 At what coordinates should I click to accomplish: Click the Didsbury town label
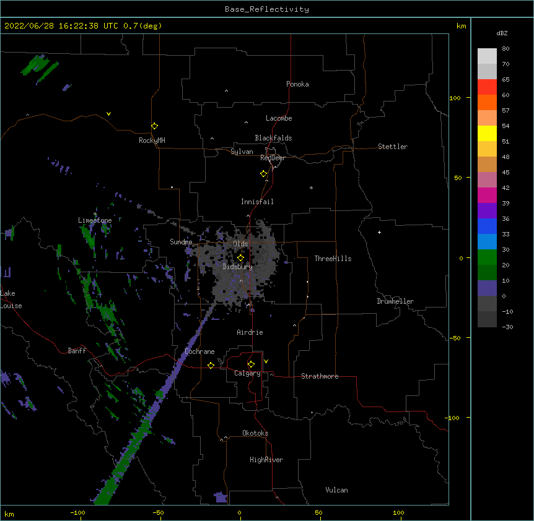coord(238,267)
